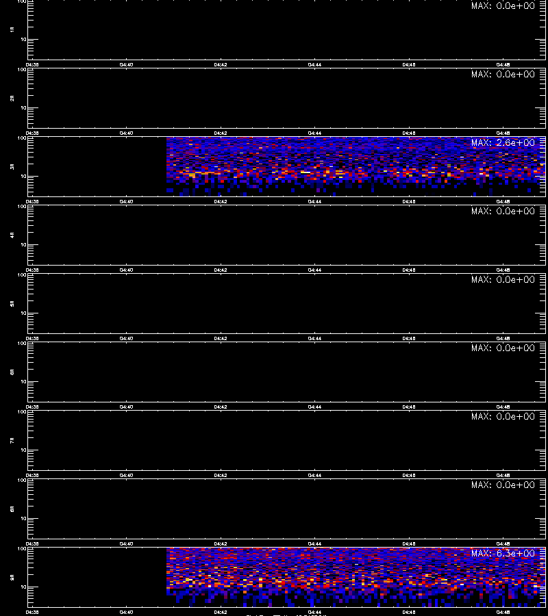
Task: Click the '04:40' time tick under panel 9R
Action: coord(126,612)
